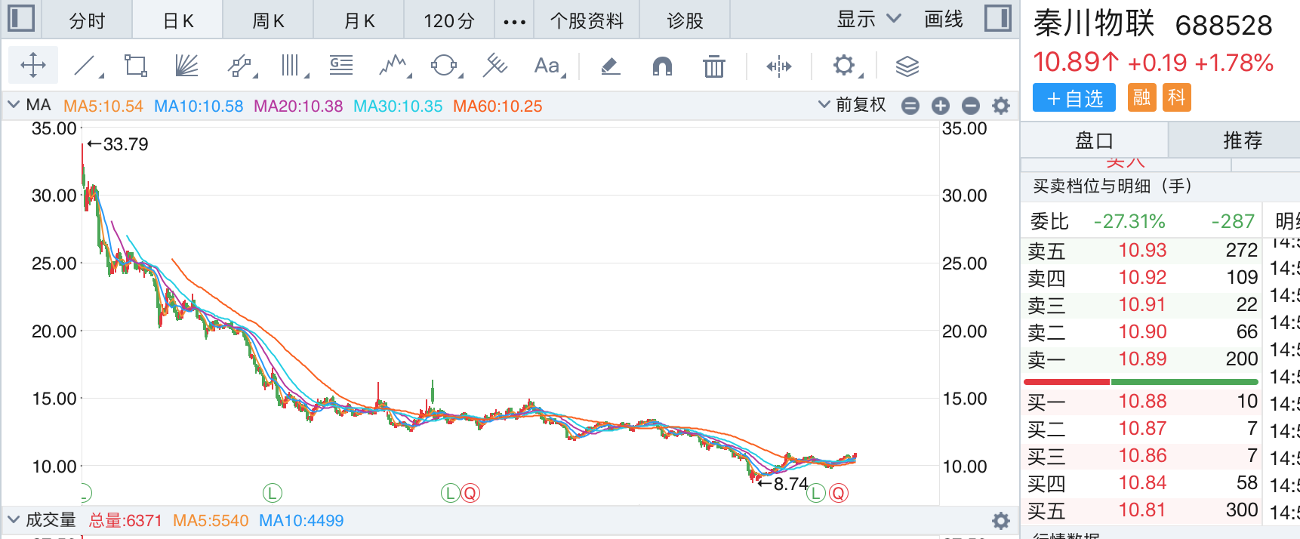Click the red Q marker on chart
The width and height of the screenshot is (1300, 539).
470,493
